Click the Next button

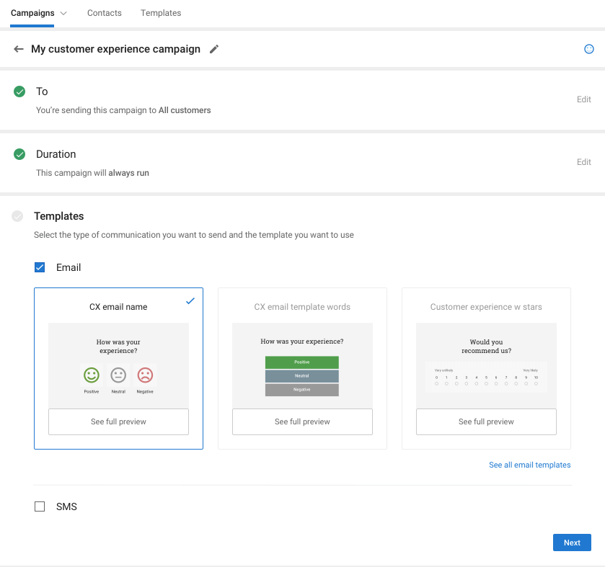572,543
